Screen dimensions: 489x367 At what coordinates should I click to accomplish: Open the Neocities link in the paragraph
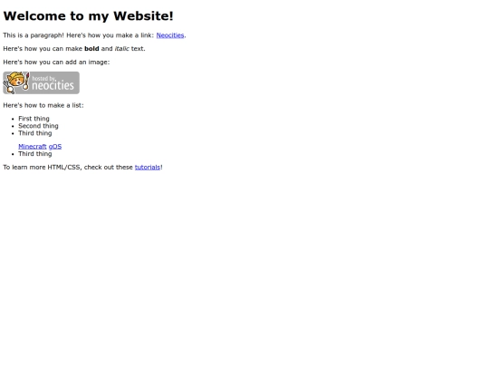click(170, 35)
